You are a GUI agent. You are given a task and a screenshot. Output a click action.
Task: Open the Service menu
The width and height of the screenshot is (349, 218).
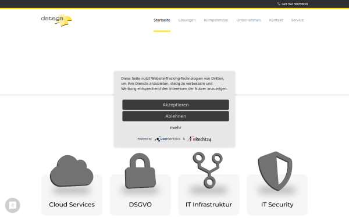coord(297,20)
